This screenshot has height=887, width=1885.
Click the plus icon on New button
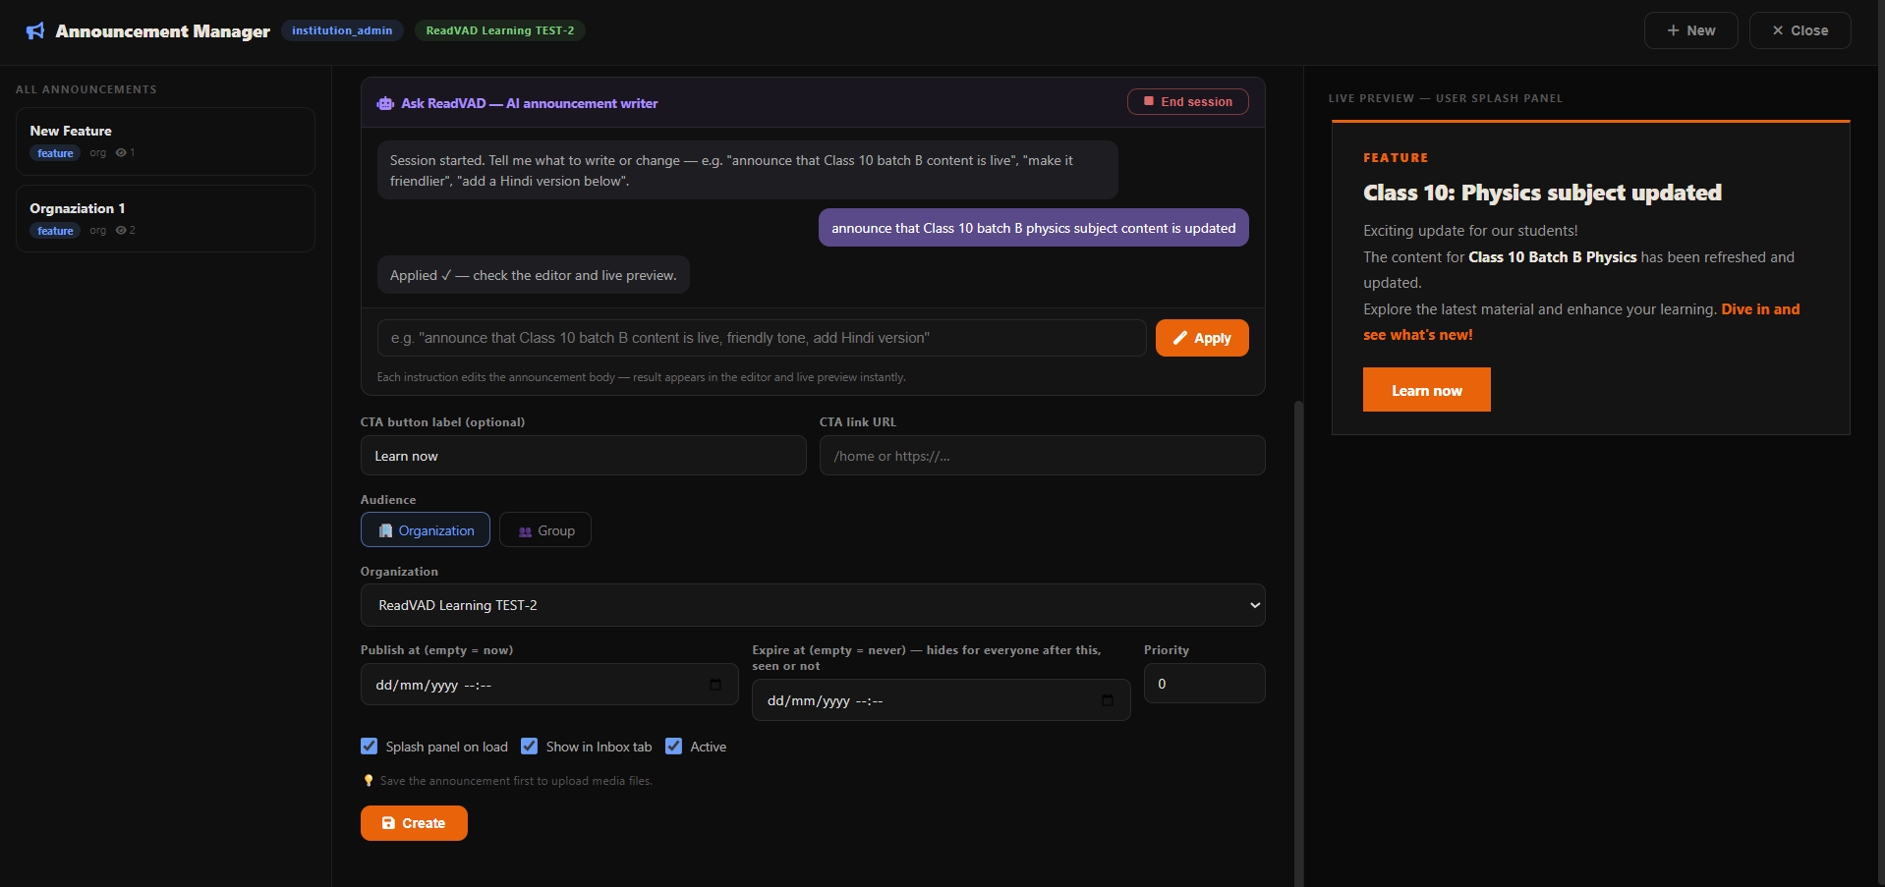(x=1673, y=30)
